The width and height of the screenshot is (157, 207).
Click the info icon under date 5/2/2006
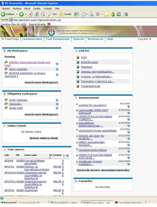[128, 106]
